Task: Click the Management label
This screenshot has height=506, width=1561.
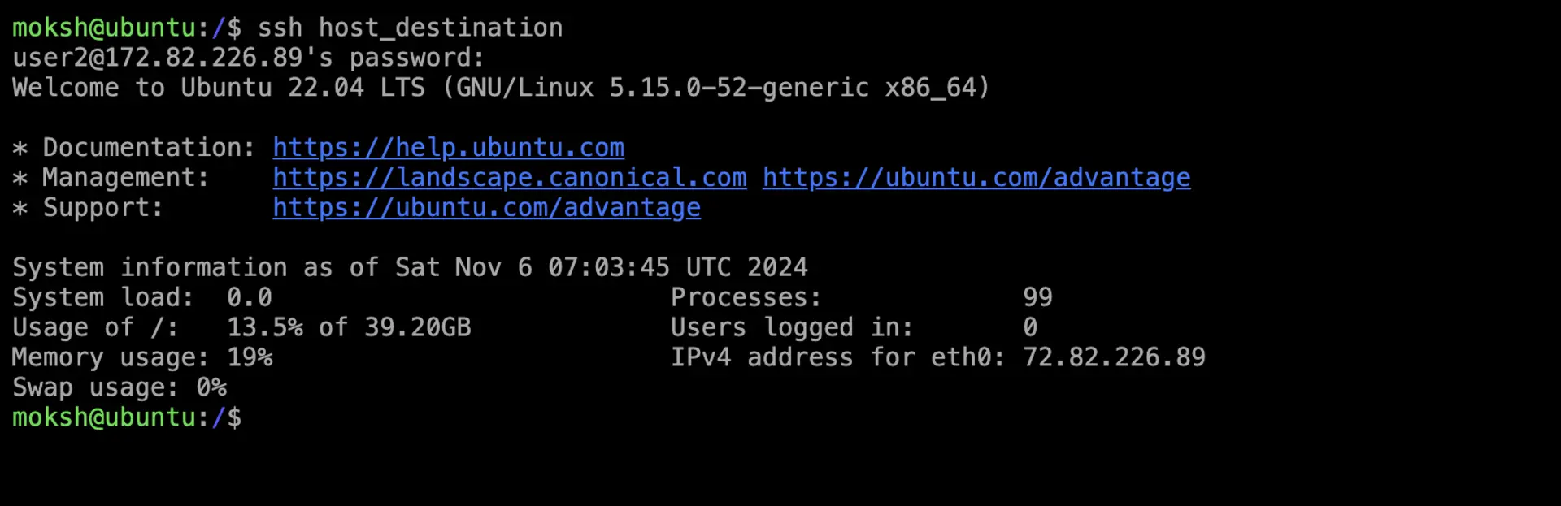Action: (x=126, y=178)
